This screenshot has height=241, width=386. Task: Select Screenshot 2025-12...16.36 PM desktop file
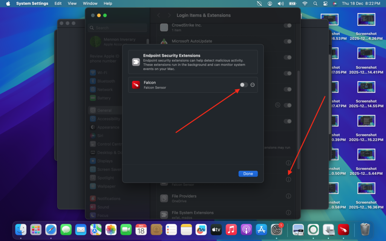coord(366,195)
